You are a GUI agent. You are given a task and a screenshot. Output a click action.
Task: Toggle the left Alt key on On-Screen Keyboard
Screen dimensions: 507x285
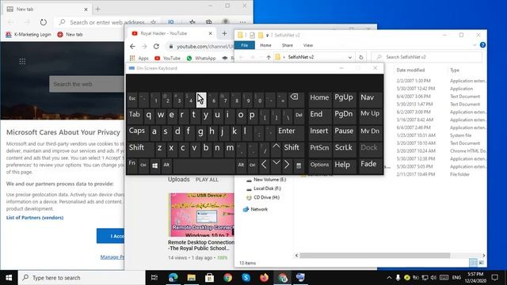pyautogui.click(x=166, y=165)
